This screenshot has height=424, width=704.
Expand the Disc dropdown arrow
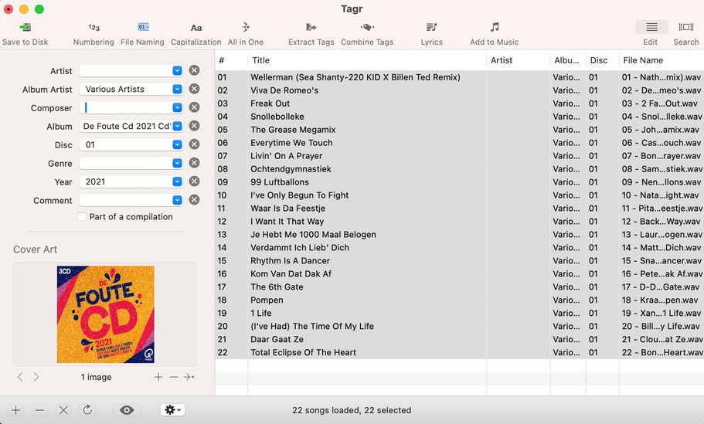(x=177, y=144)
